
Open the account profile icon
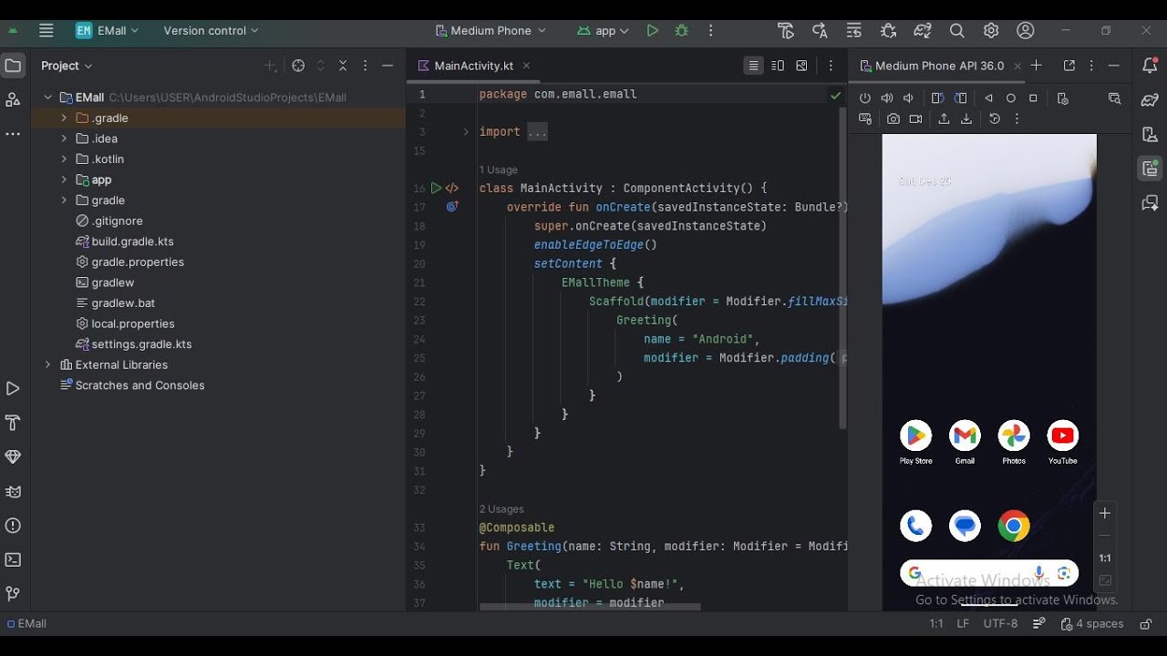click(x=1026, y=30)
